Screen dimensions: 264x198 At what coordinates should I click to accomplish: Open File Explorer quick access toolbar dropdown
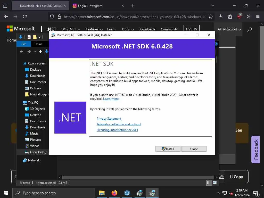click(x=40, y=37)
